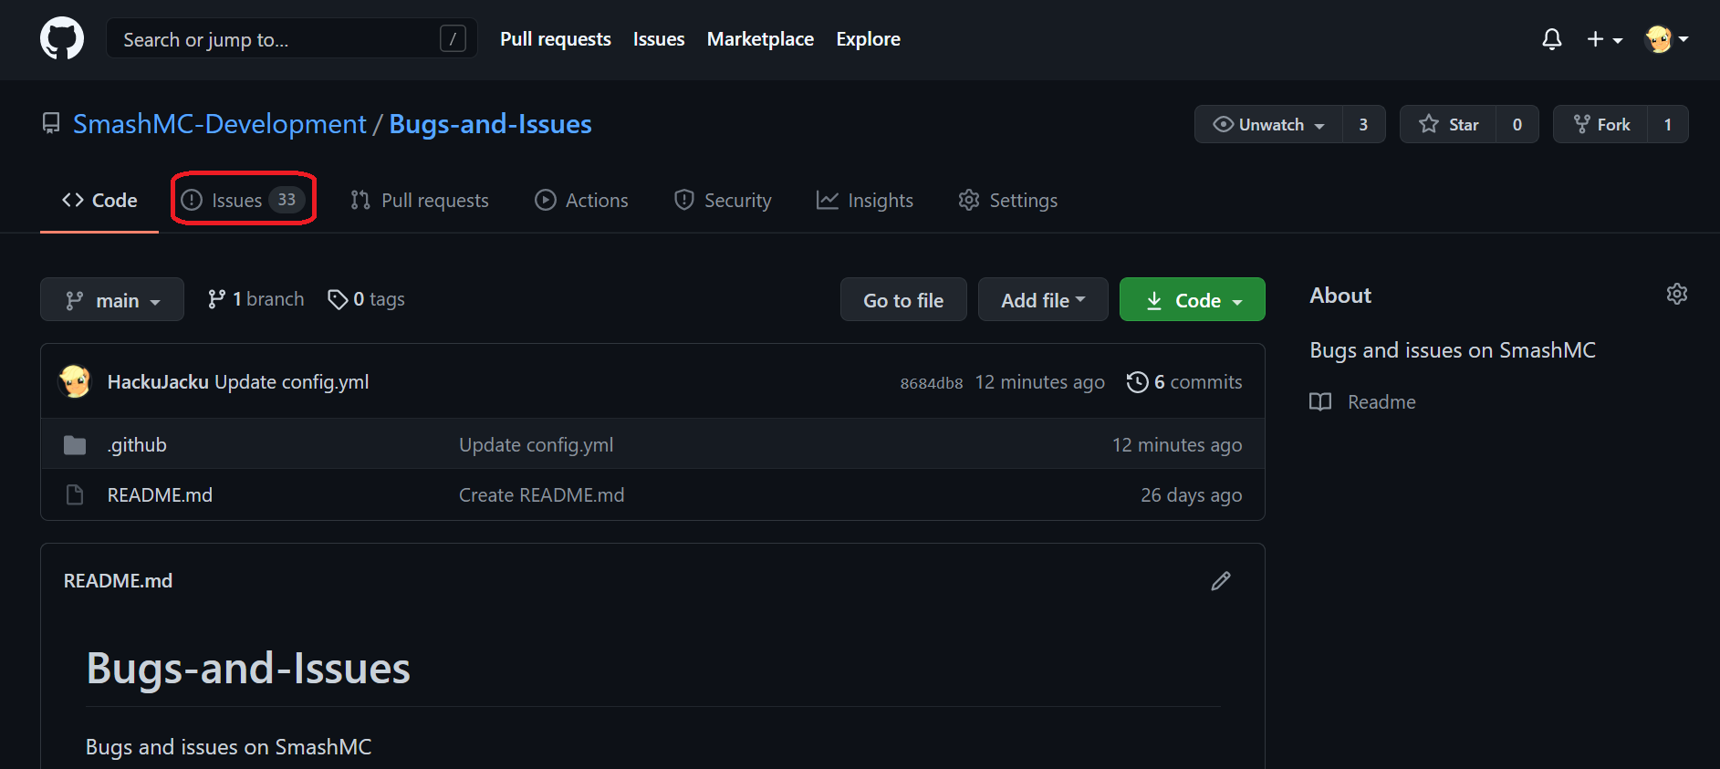Click the Readme book icon in About
The height and width of the screenshot is (769, 1720).
tap(1320, 402)
